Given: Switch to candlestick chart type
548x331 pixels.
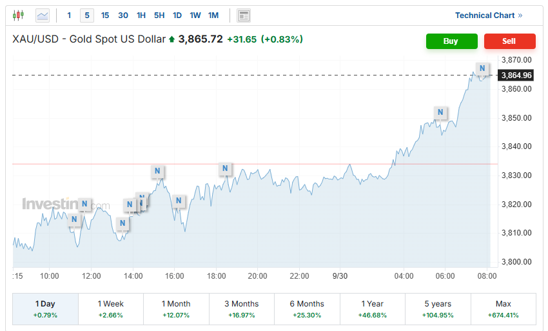Looking at the screenshot, I should (18, 15).
